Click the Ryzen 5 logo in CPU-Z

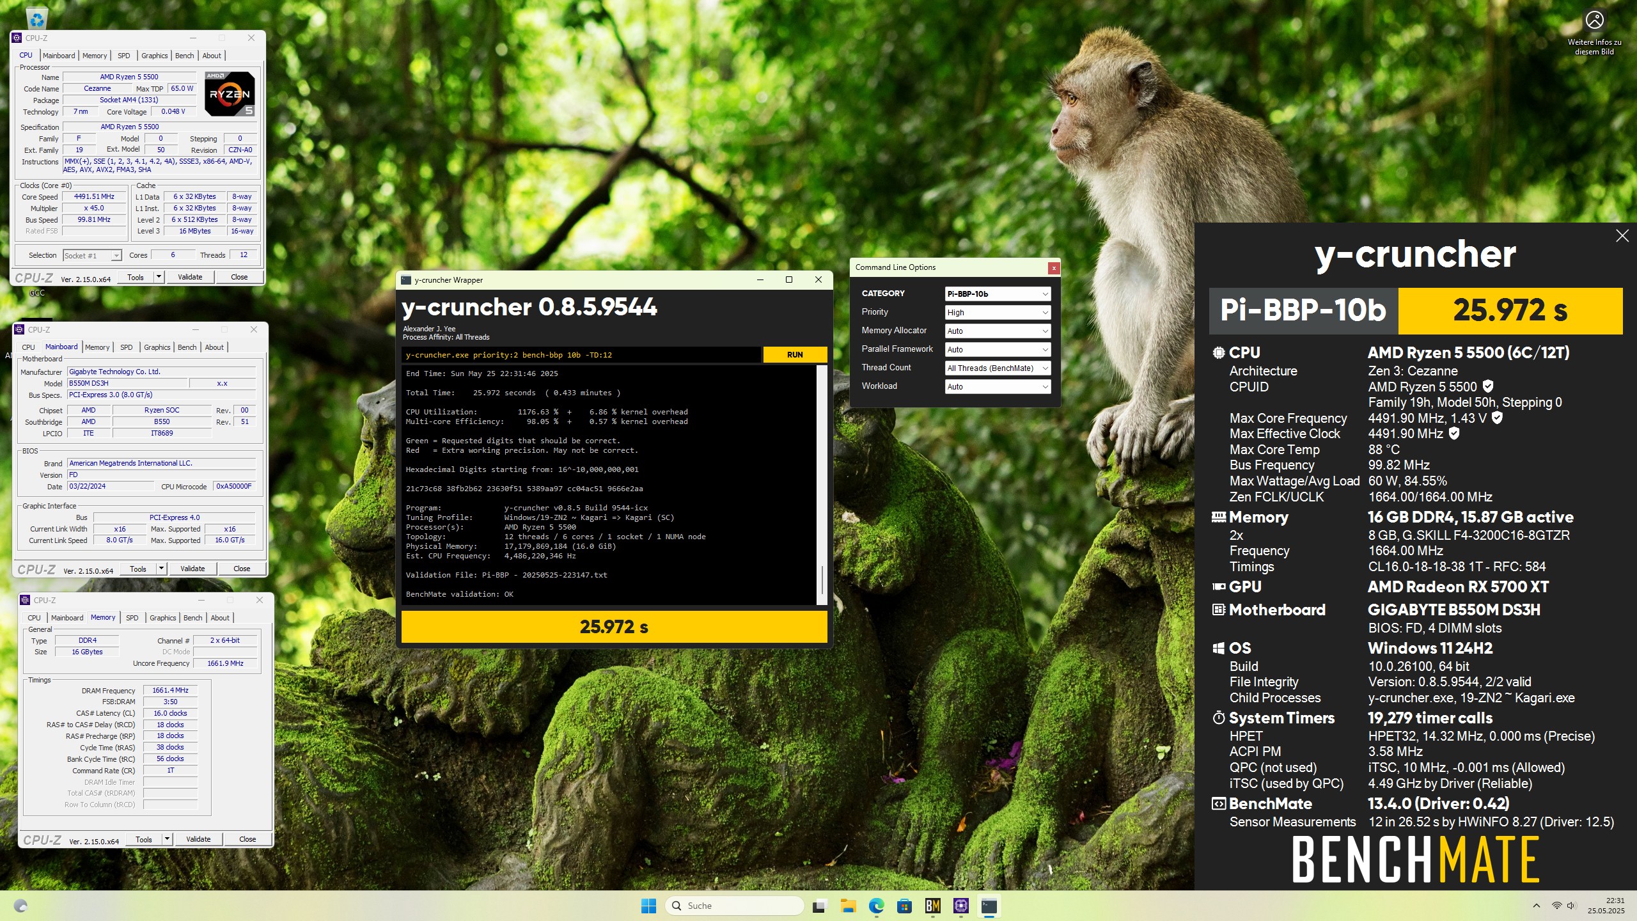tap(230, 94)
